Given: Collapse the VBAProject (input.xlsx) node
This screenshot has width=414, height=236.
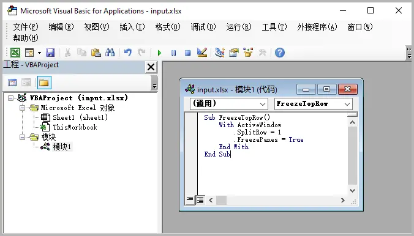Looking at the screenshot, I should click(x=10, y=98).
